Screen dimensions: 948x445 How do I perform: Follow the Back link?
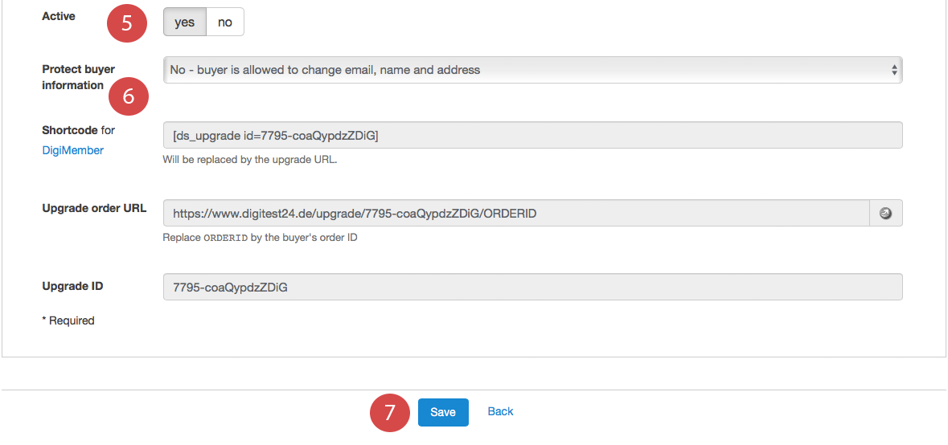click(x=500, y=411)
